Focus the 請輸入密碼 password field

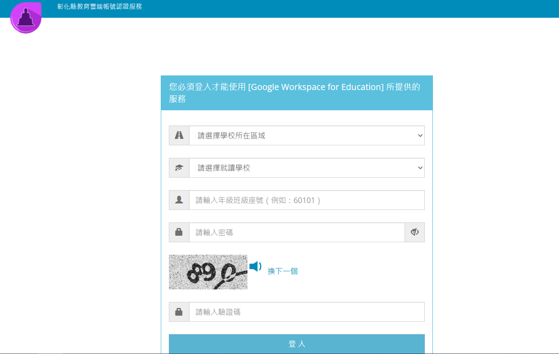point(297,233)
